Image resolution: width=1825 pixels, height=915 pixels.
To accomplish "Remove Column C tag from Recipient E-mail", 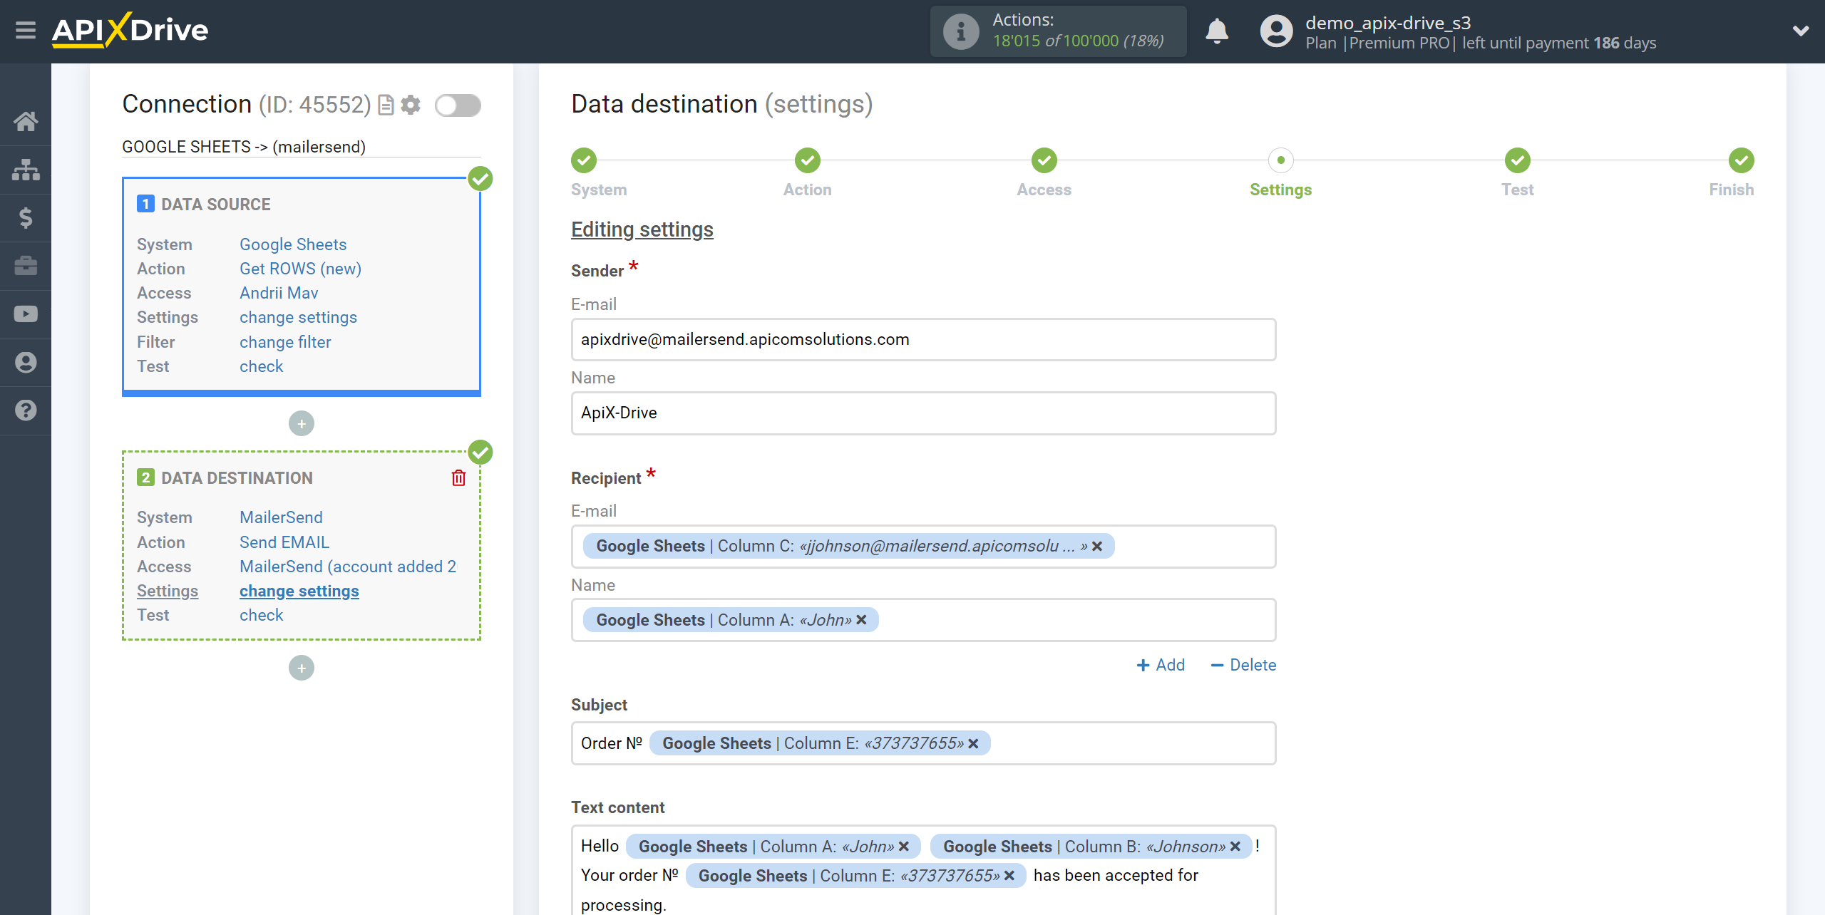I will [1097, 547].
